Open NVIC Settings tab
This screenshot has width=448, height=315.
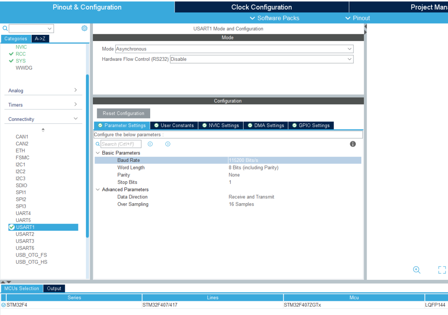pos(221,125)
